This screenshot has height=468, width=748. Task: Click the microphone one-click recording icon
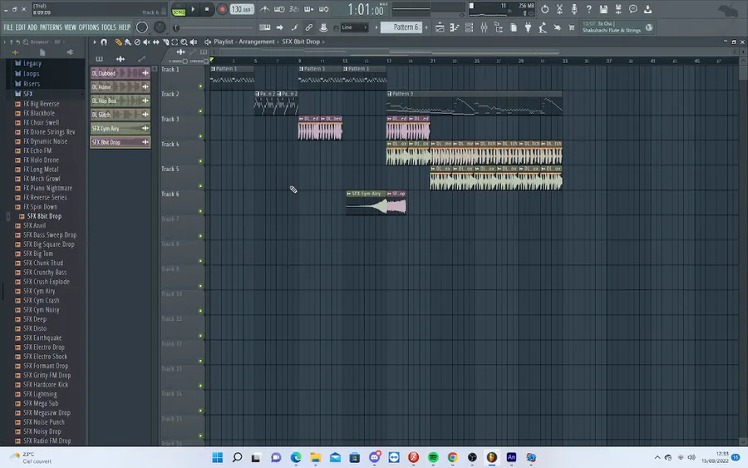(x=573, y=9)
